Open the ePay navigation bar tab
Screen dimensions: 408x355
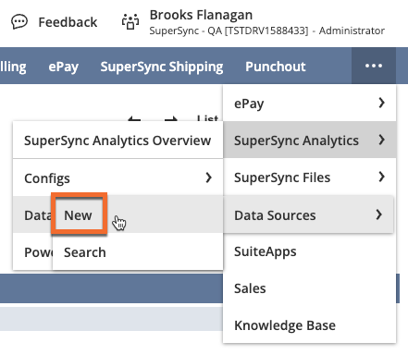(x=64, y=67)
